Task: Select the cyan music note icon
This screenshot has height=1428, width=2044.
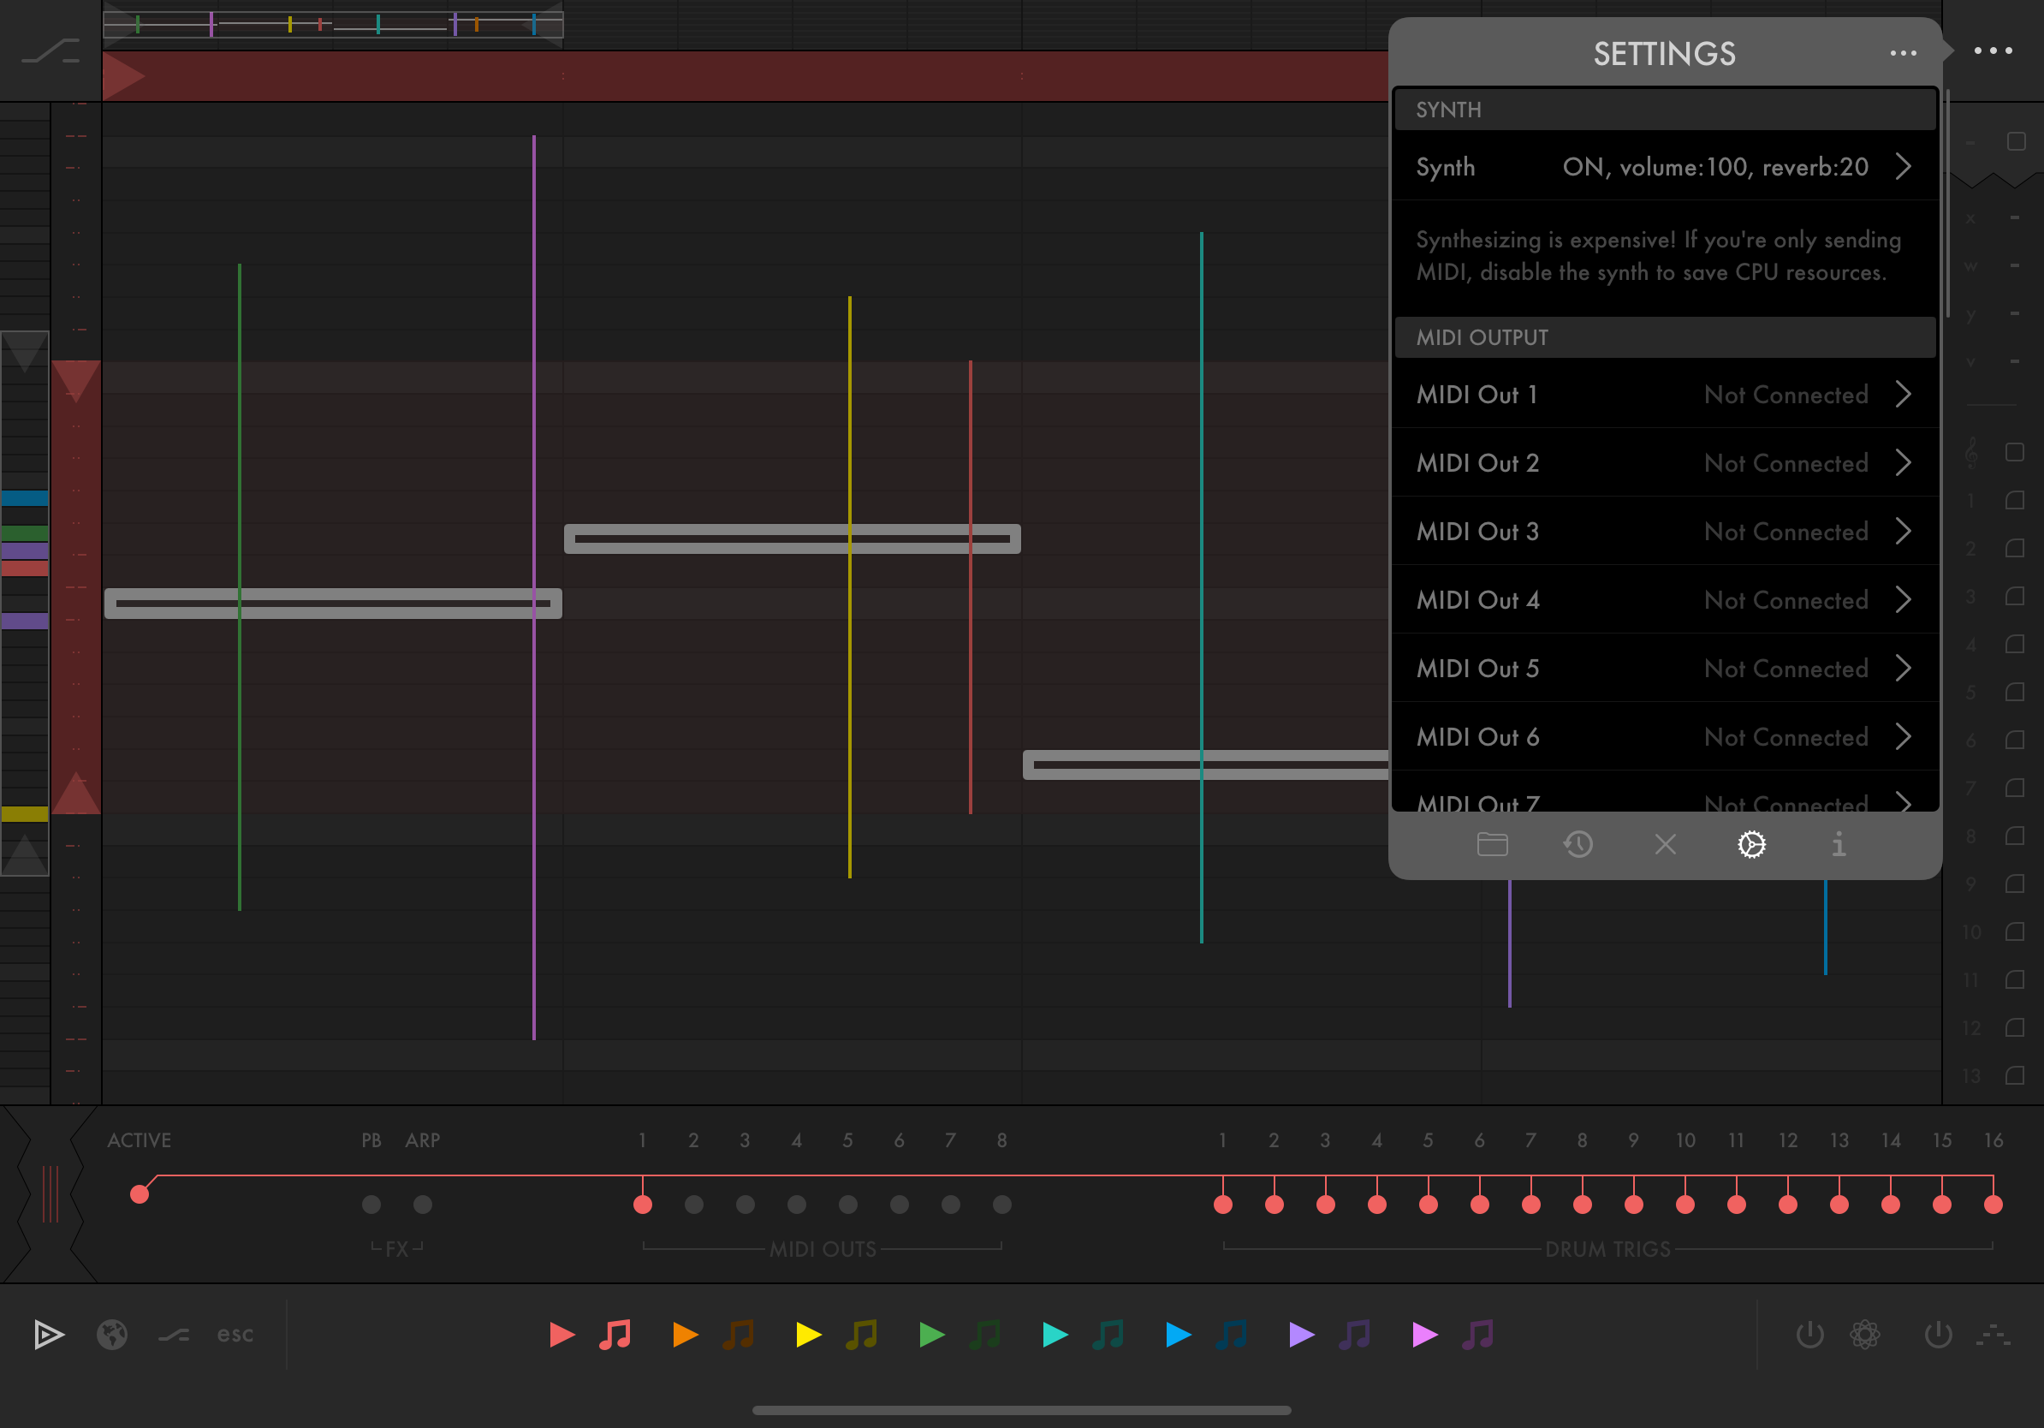Action: tap(1108, 1335)
